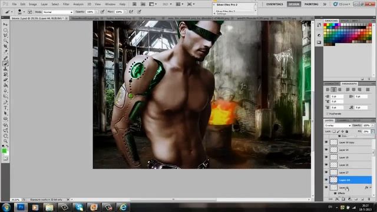This screenshot has height=212, width=377.
Task: Click green foreground color swatch
Action: point(4,151)
